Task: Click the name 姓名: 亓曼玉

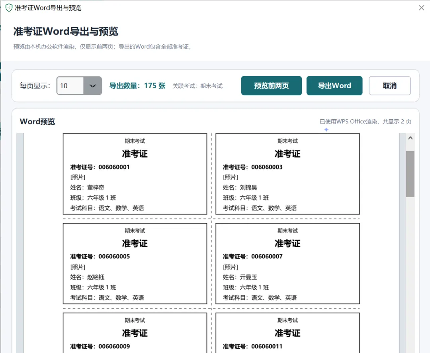Action: coord(240,277)
